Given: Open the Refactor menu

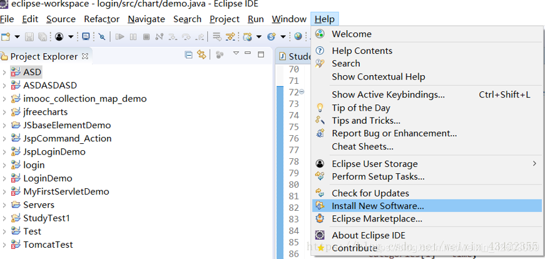Looking at the screenshot, I should click(102, 19).
